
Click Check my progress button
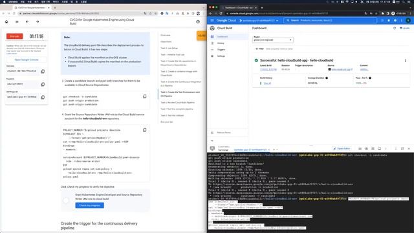(89, 205)
